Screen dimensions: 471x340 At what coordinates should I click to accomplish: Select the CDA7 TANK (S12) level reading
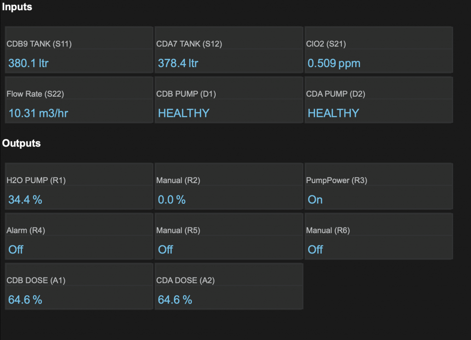pos(178,63)
